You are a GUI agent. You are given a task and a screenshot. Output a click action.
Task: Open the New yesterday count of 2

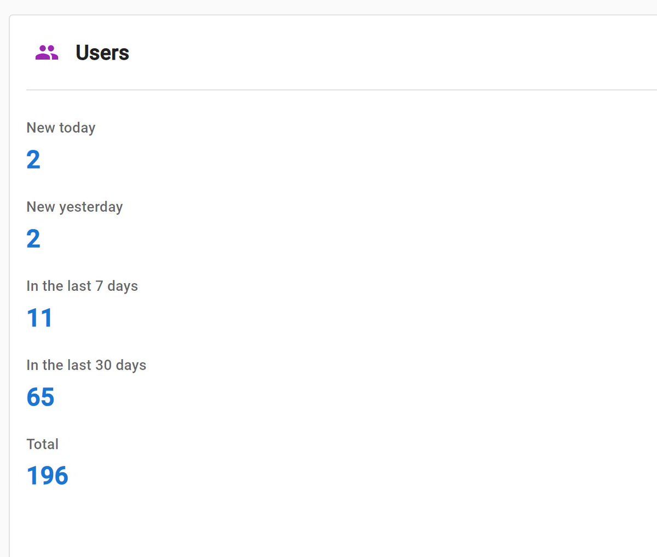pyautogui.click(x=33, y=239)
